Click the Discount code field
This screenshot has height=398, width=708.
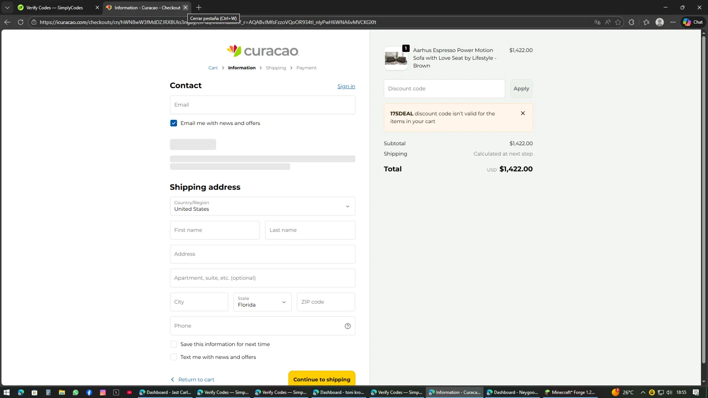tap(444, 89)
